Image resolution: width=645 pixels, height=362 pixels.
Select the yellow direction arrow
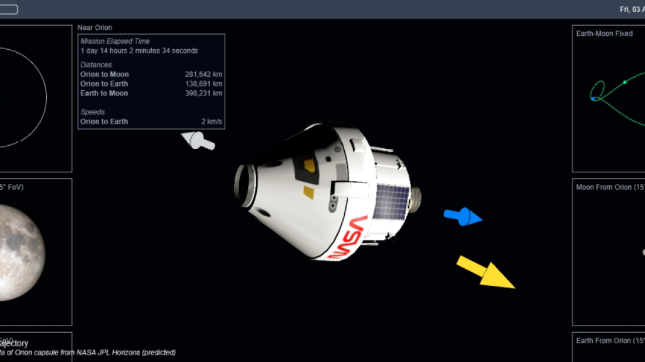click(486, 272)
